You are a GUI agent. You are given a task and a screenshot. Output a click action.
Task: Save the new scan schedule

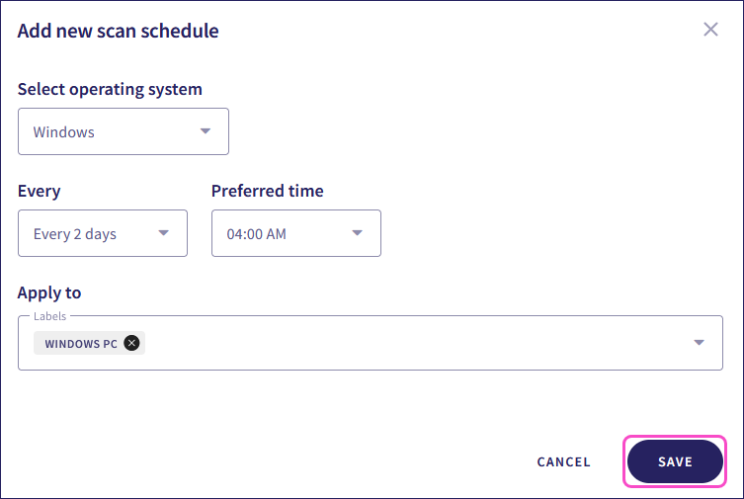pyautogui.click(x=675, y=461)
